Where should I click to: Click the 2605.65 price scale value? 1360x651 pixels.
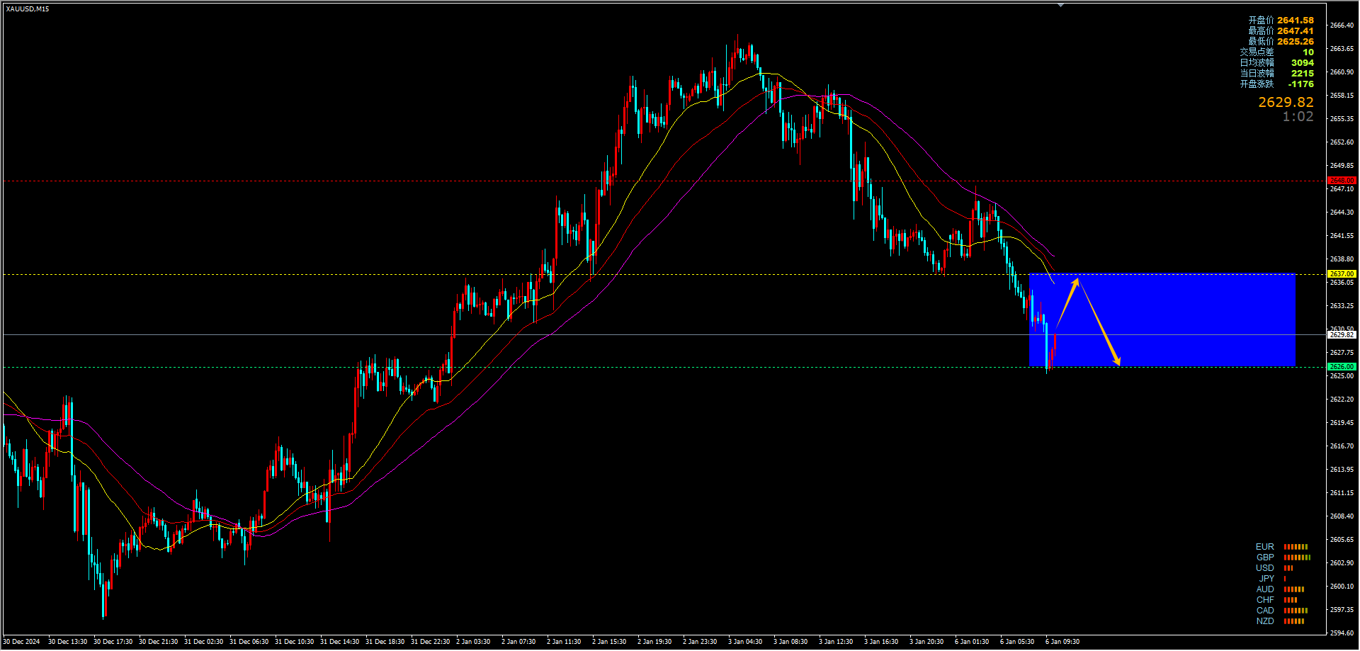coord(1342,540)
